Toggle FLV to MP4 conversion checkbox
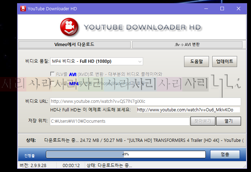The width and height of the screenshot is (251, 172). pyautogui.click(x=52, y=83)
